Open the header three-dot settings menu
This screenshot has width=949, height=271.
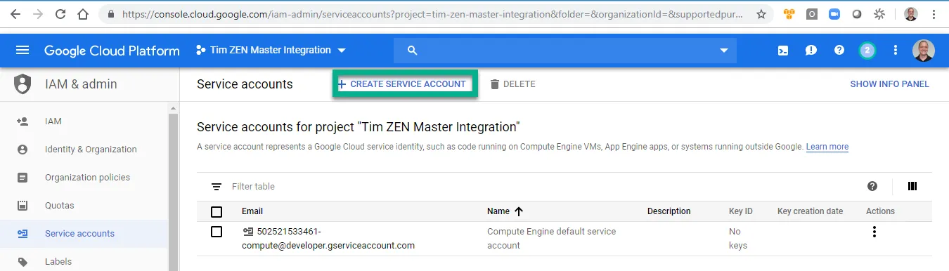(x=896, y=50)
